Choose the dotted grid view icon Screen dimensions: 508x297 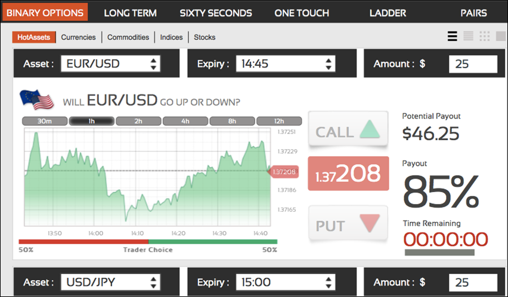(485, 36)
